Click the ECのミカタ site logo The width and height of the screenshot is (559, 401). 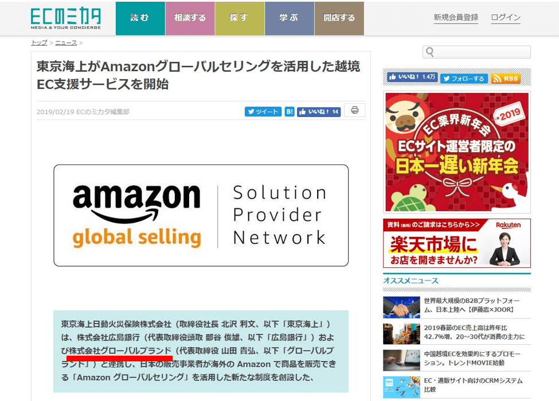point(65,18)
